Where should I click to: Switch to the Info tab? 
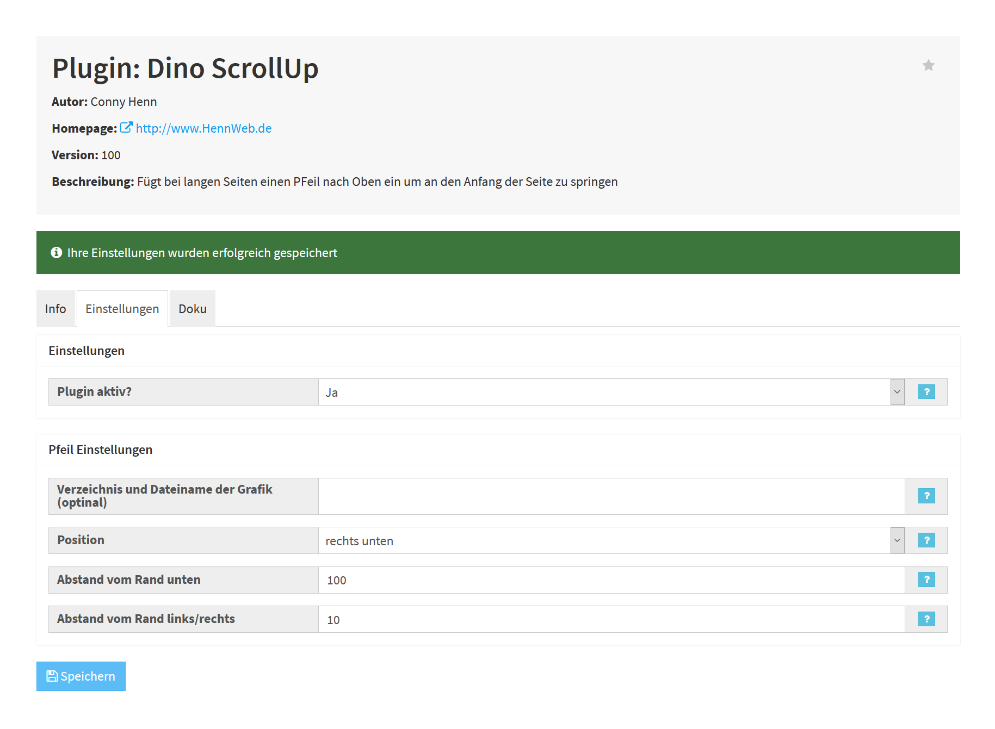point(55,309)
